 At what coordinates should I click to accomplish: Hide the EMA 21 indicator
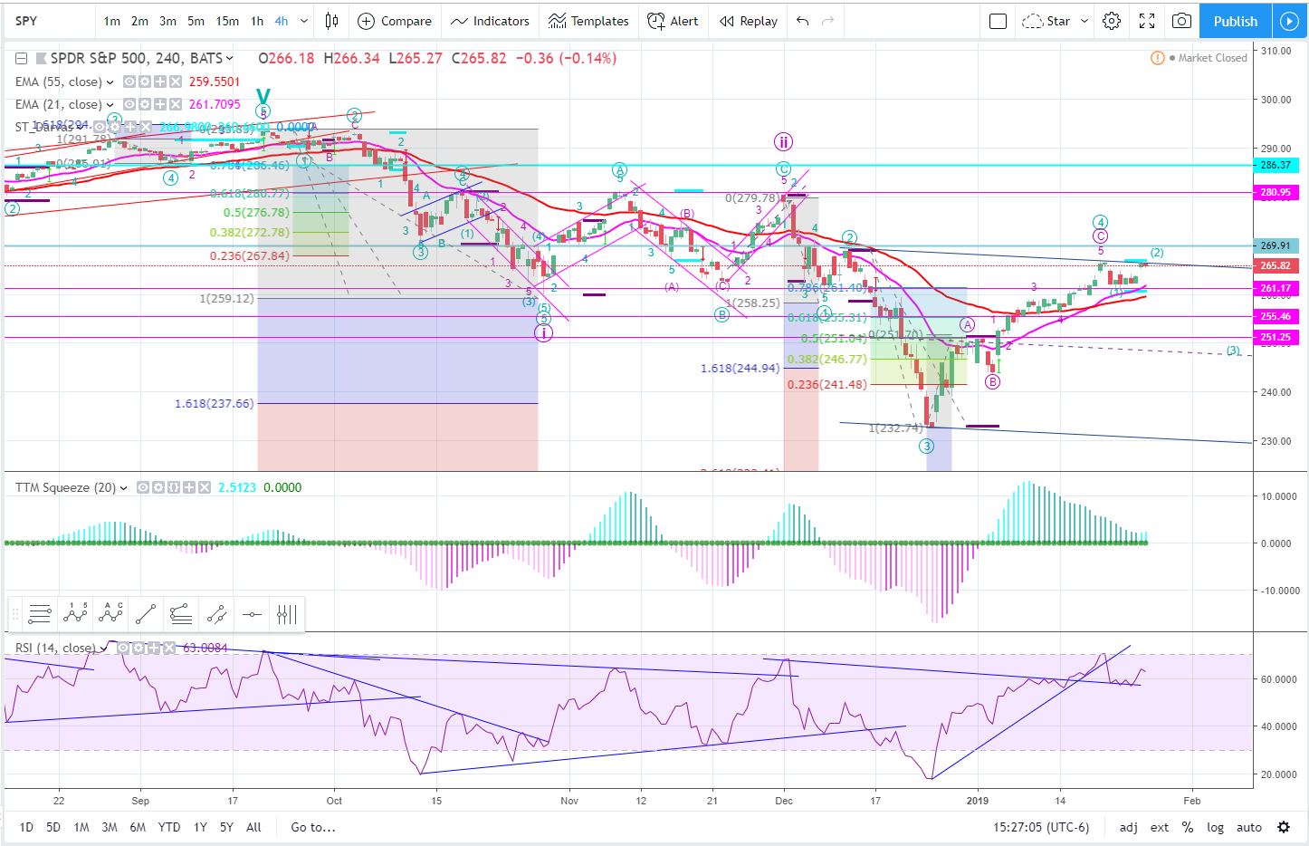[129, 104]
